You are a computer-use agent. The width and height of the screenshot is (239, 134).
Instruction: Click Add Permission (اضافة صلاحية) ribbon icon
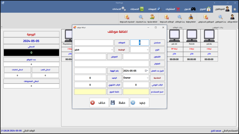tap(152, 17)
